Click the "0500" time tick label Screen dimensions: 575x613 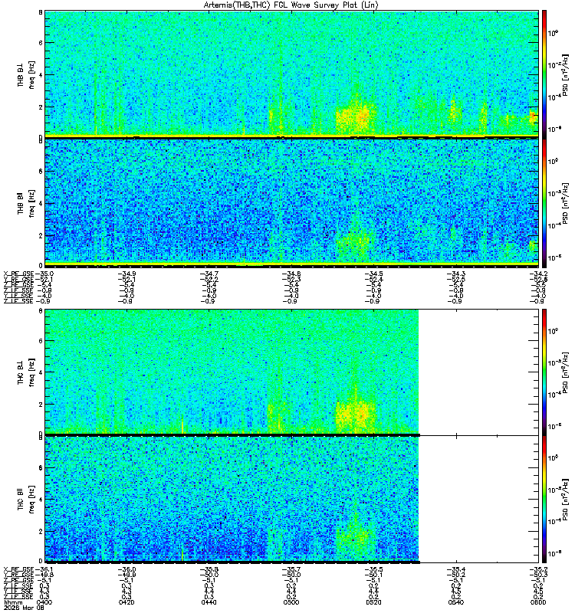(291, 602)
